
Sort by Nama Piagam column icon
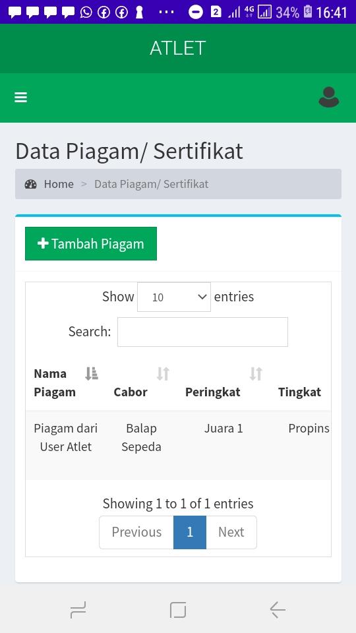click(x=91, y=374)
